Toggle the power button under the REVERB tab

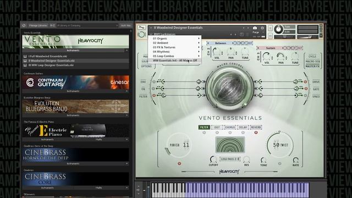[256, 133]
